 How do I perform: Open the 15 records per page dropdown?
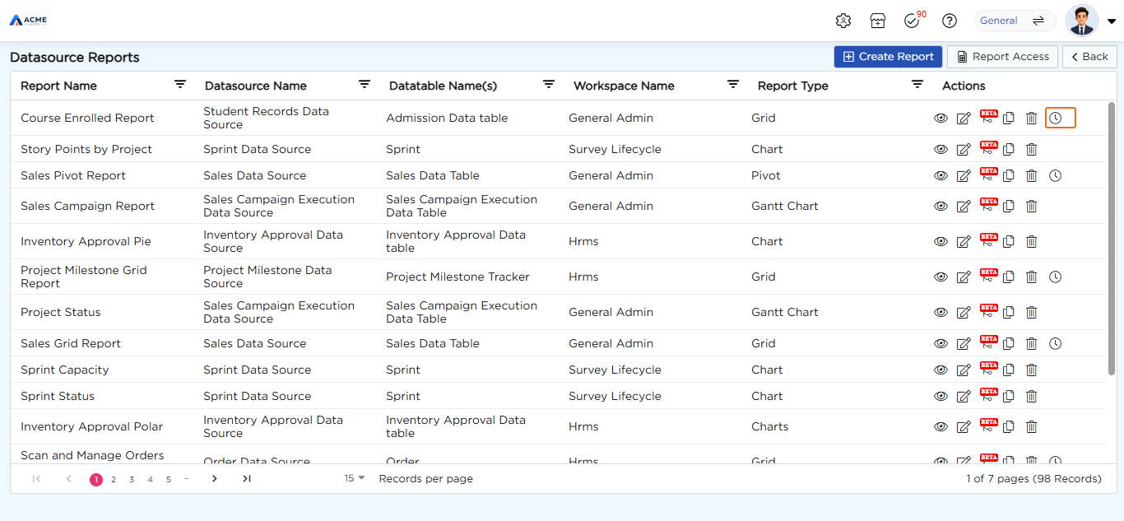pos(355,478)
